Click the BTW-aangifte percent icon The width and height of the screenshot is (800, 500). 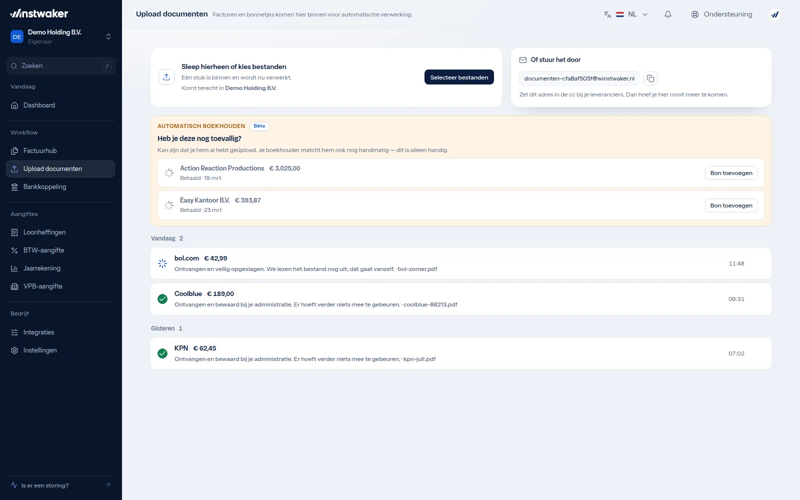tap(14, 250)
